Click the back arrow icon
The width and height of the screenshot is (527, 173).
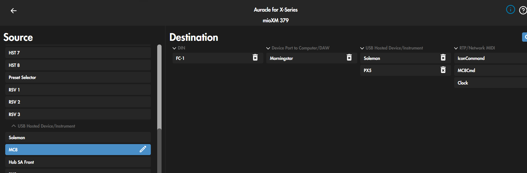click(x=13, y=11)
